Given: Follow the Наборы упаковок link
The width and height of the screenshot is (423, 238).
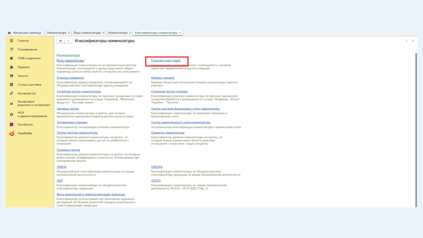Looking at the screenshot, I should click(162, 78).
